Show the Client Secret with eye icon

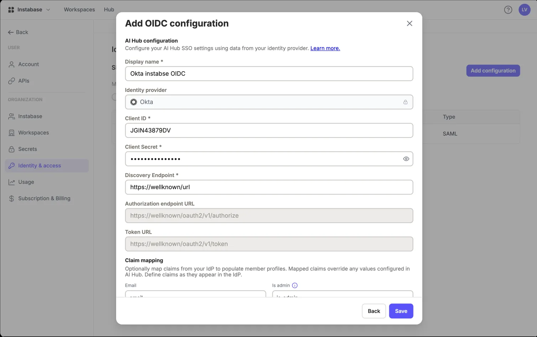coord(406,159)
